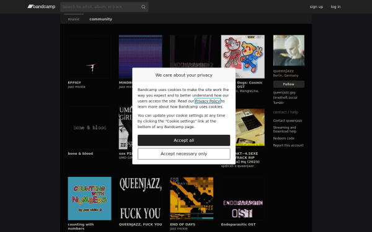Image resolution: width=372 pixels, height=232 pixels.
Task: Open the Tumblr link
Action: (278, 103)
